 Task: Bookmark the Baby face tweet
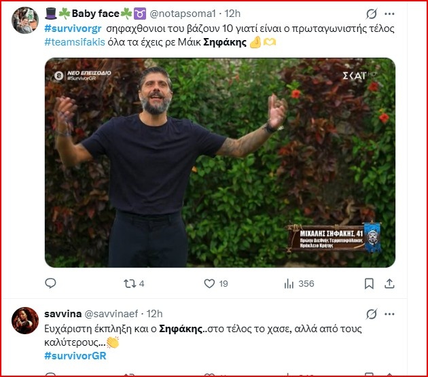[x=370, y=283]
